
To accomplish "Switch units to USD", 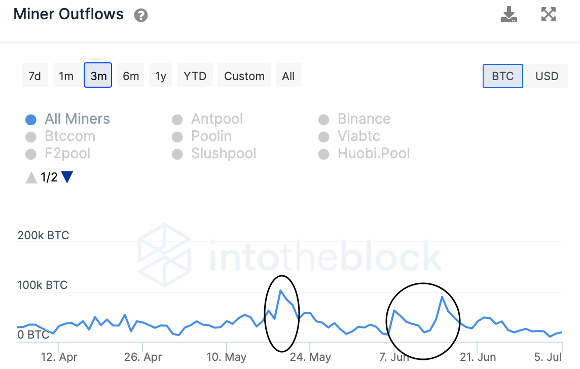I will [x=547, y=76].
